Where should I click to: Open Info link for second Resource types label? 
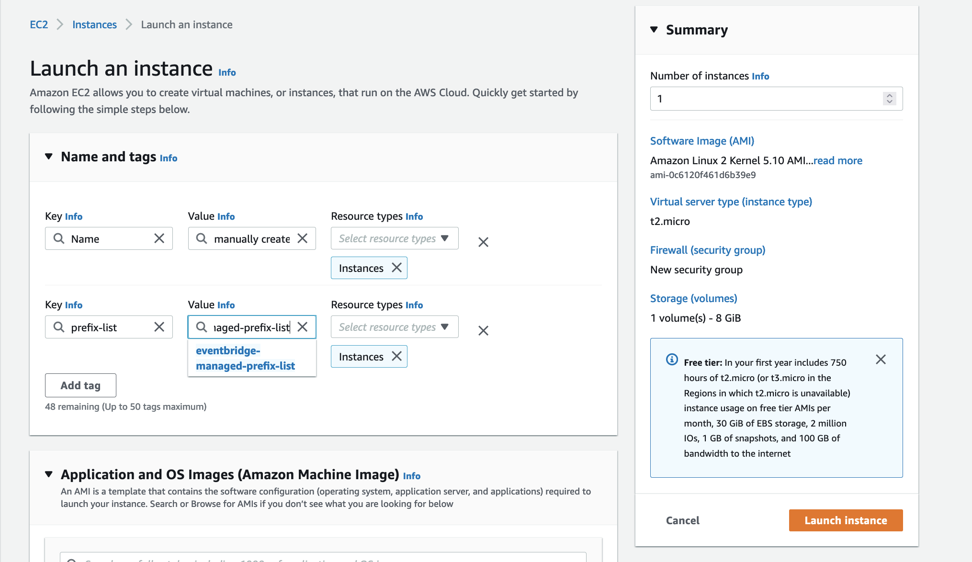coord(414,305)
